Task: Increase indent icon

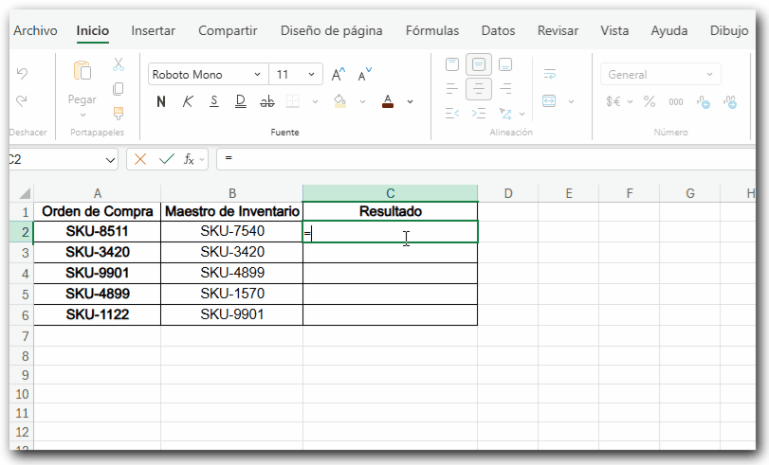Action: 479,114
